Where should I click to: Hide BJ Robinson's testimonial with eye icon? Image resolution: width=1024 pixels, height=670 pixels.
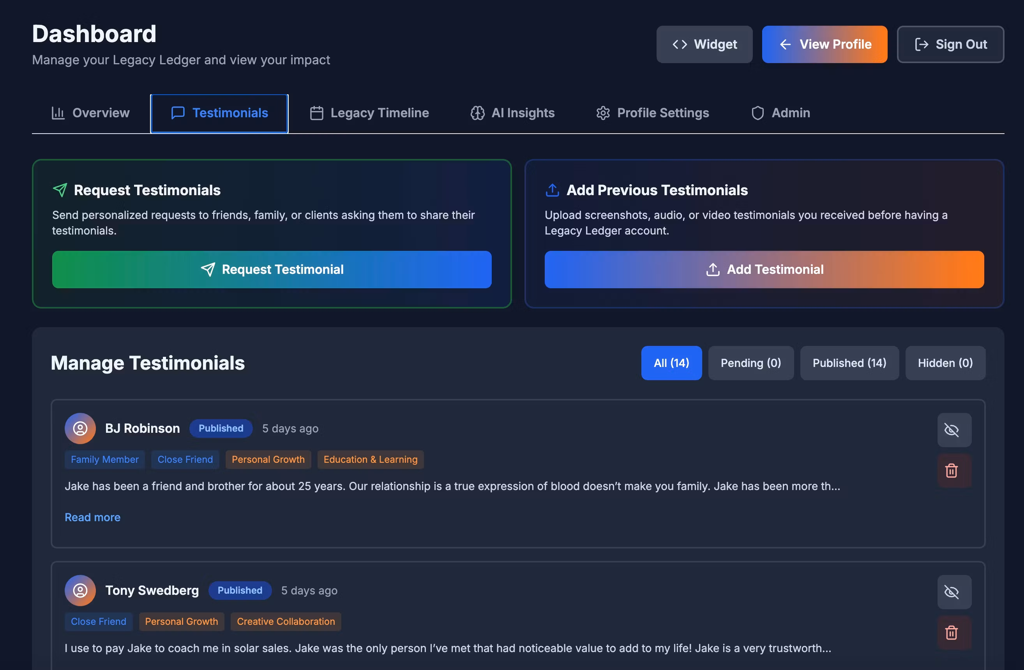click(x=954, y=430)
